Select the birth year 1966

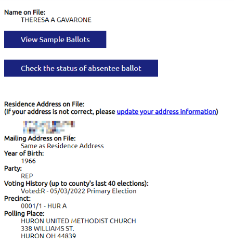pyautogui.click(x=28, y=161)
